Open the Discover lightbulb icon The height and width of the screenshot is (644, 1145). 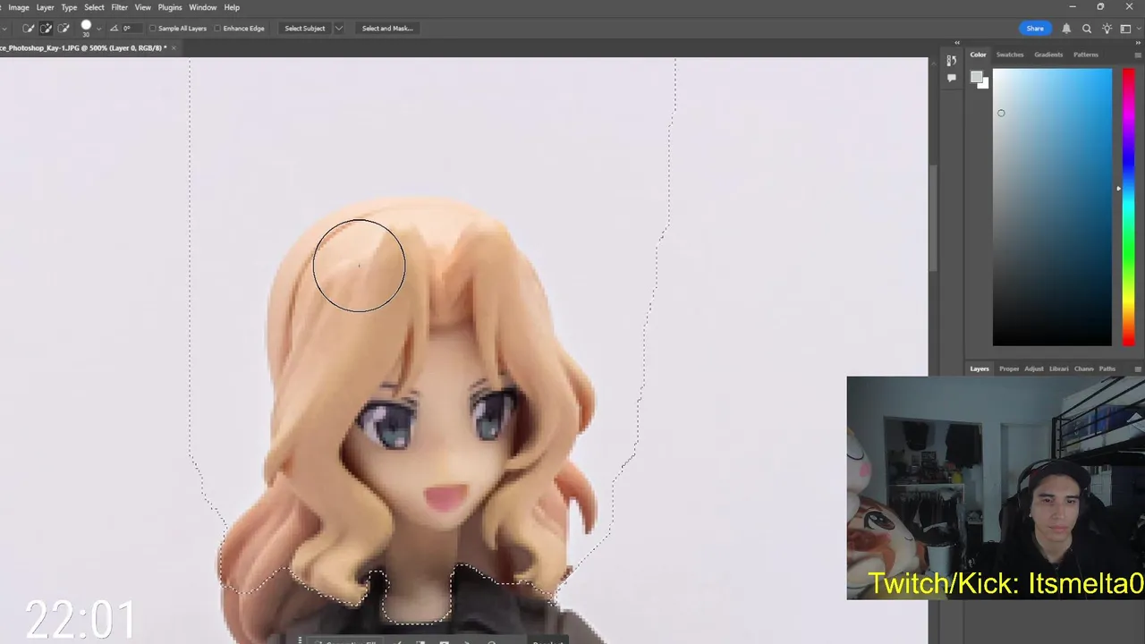pyautogui.click(x=1107, y=29)
